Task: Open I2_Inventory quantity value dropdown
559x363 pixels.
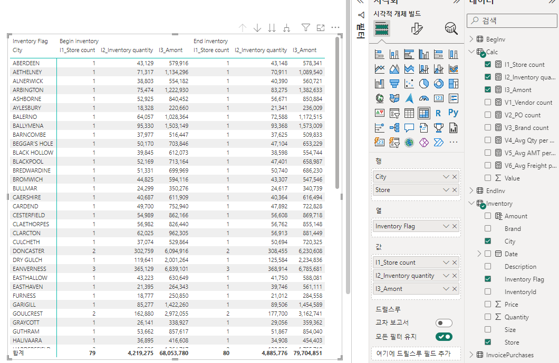Action: [446, 276]
